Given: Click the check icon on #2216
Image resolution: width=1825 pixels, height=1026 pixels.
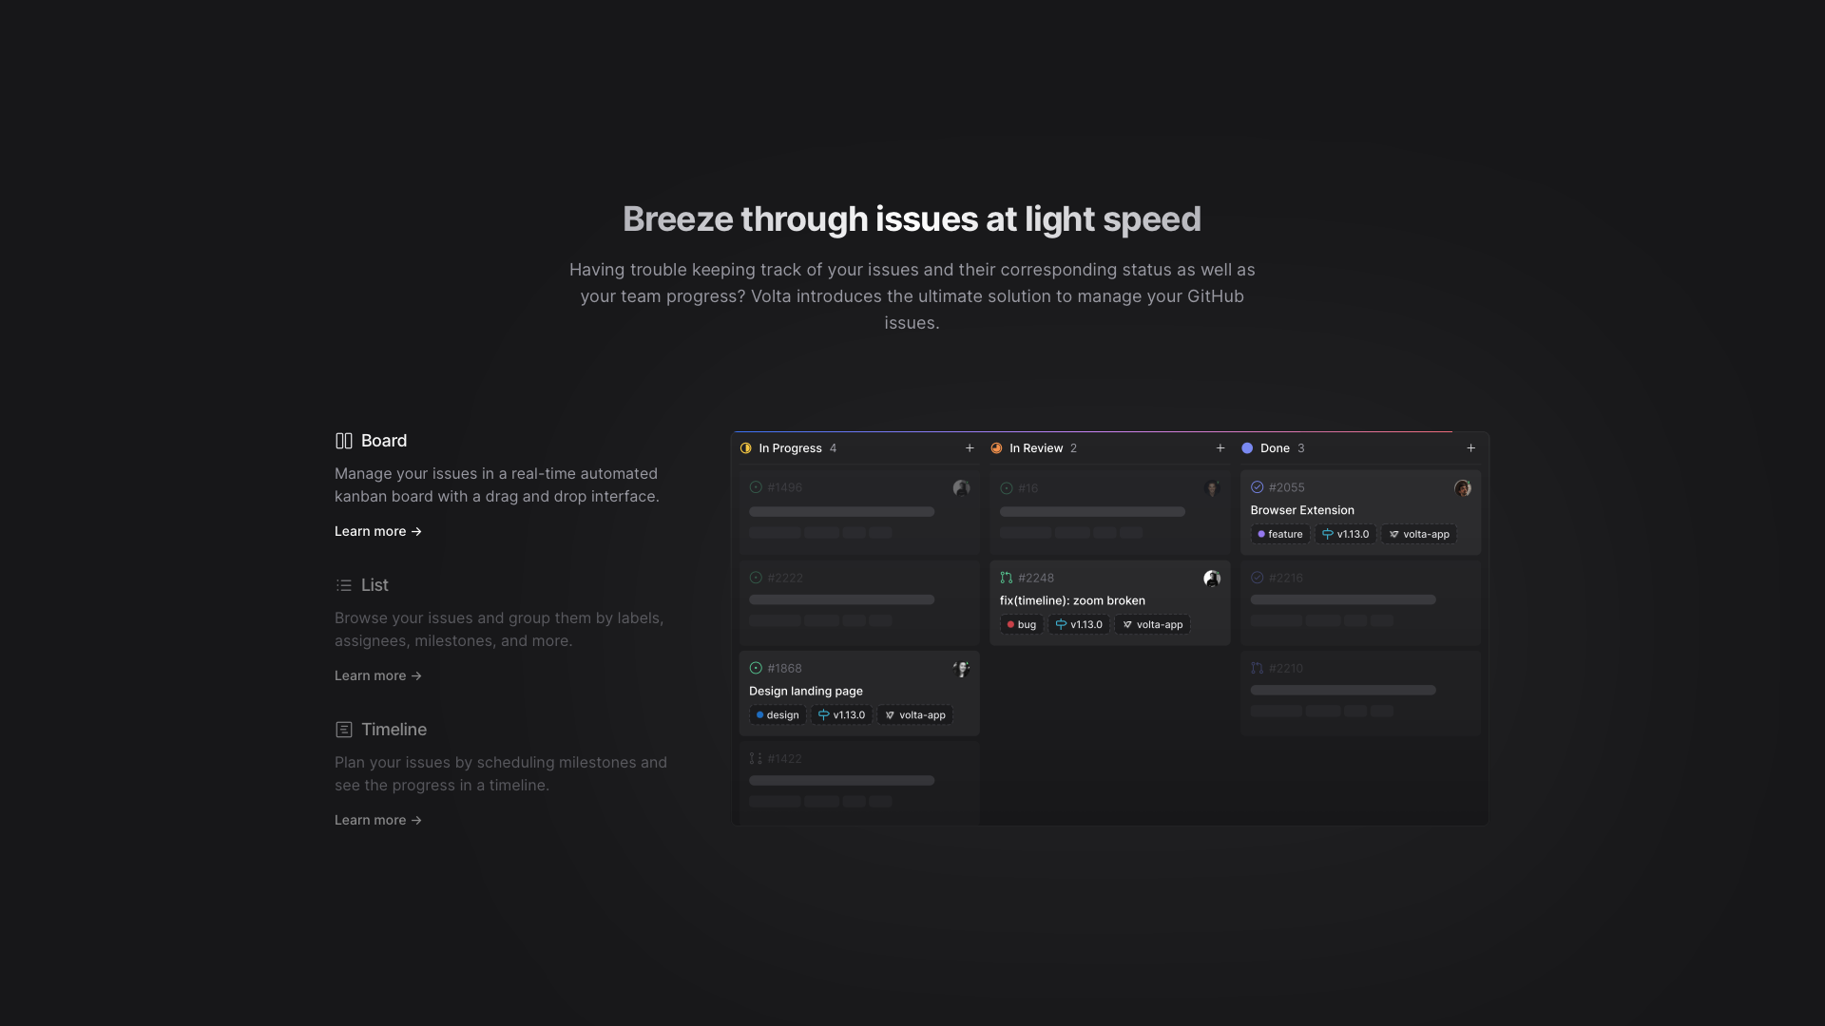Looking at the screenshot, I should tap(1257, 578).
